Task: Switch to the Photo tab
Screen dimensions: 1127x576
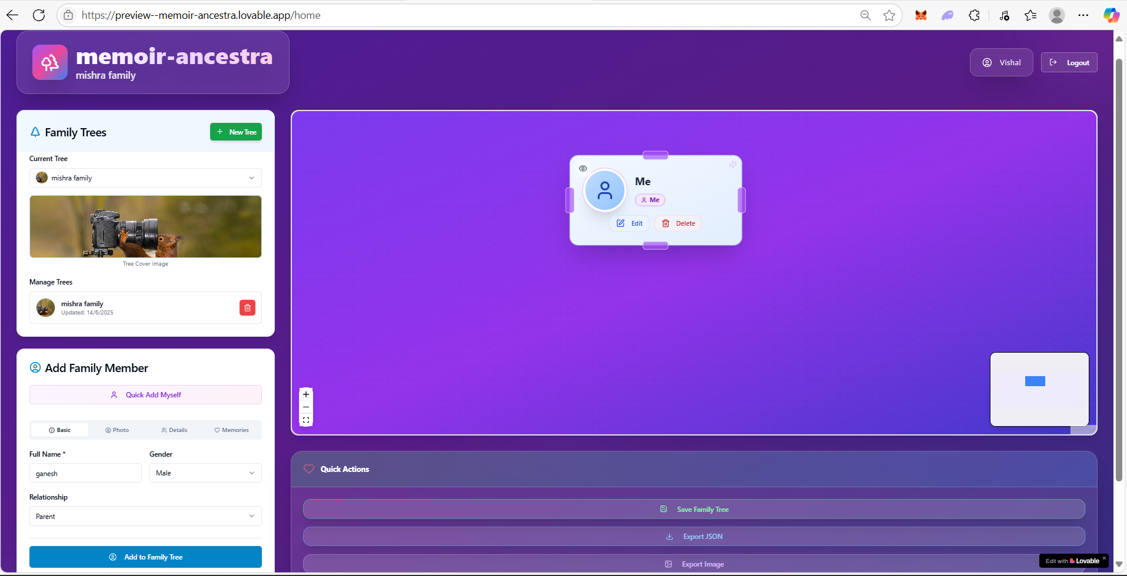Action: pos(117,430)
